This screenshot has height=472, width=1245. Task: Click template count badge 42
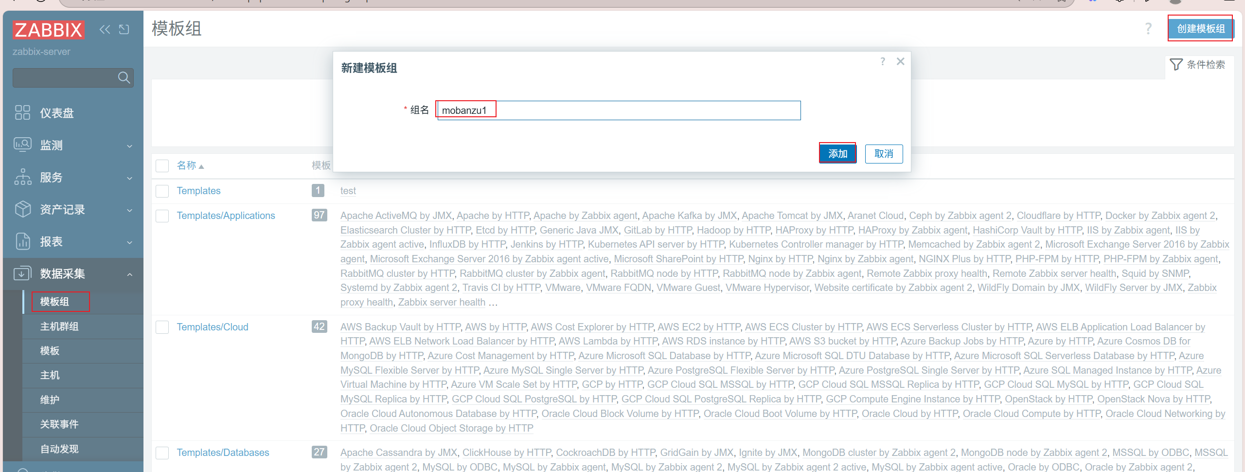point(319,327)
